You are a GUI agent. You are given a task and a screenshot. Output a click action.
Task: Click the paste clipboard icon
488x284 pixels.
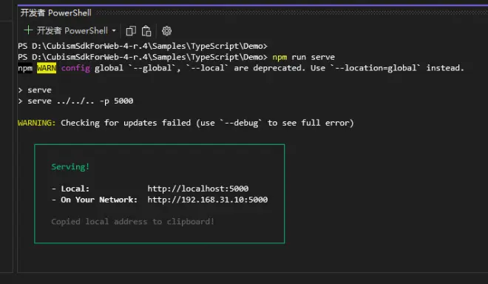click(146, 31)
